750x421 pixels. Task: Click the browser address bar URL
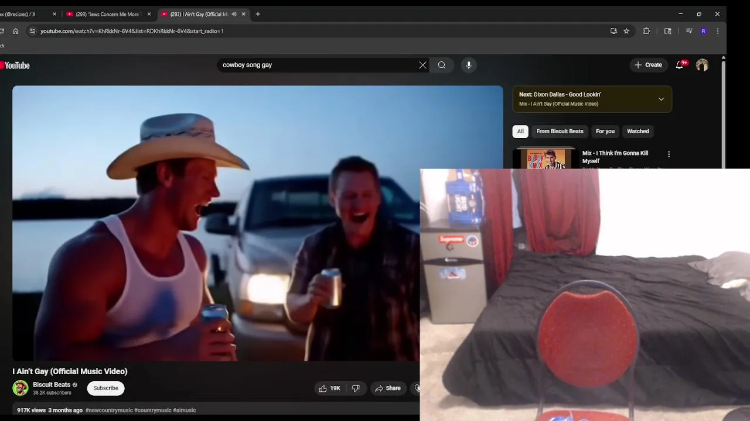132,31
